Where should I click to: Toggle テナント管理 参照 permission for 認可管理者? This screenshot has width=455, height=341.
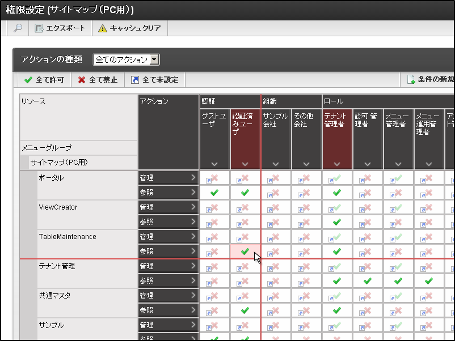tap(368, 281)
